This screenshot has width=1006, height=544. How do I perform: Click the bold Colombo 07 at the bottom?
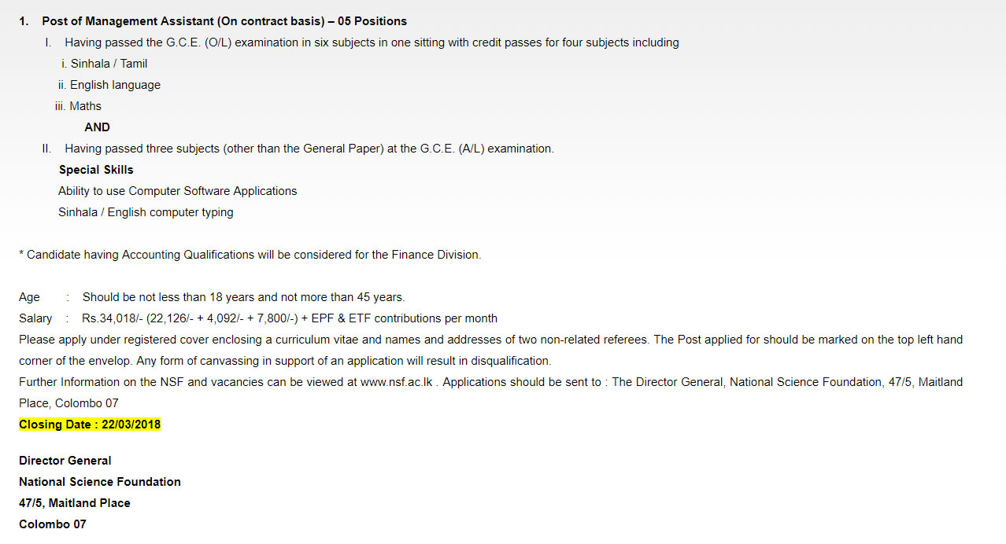[x=53, y=524]
